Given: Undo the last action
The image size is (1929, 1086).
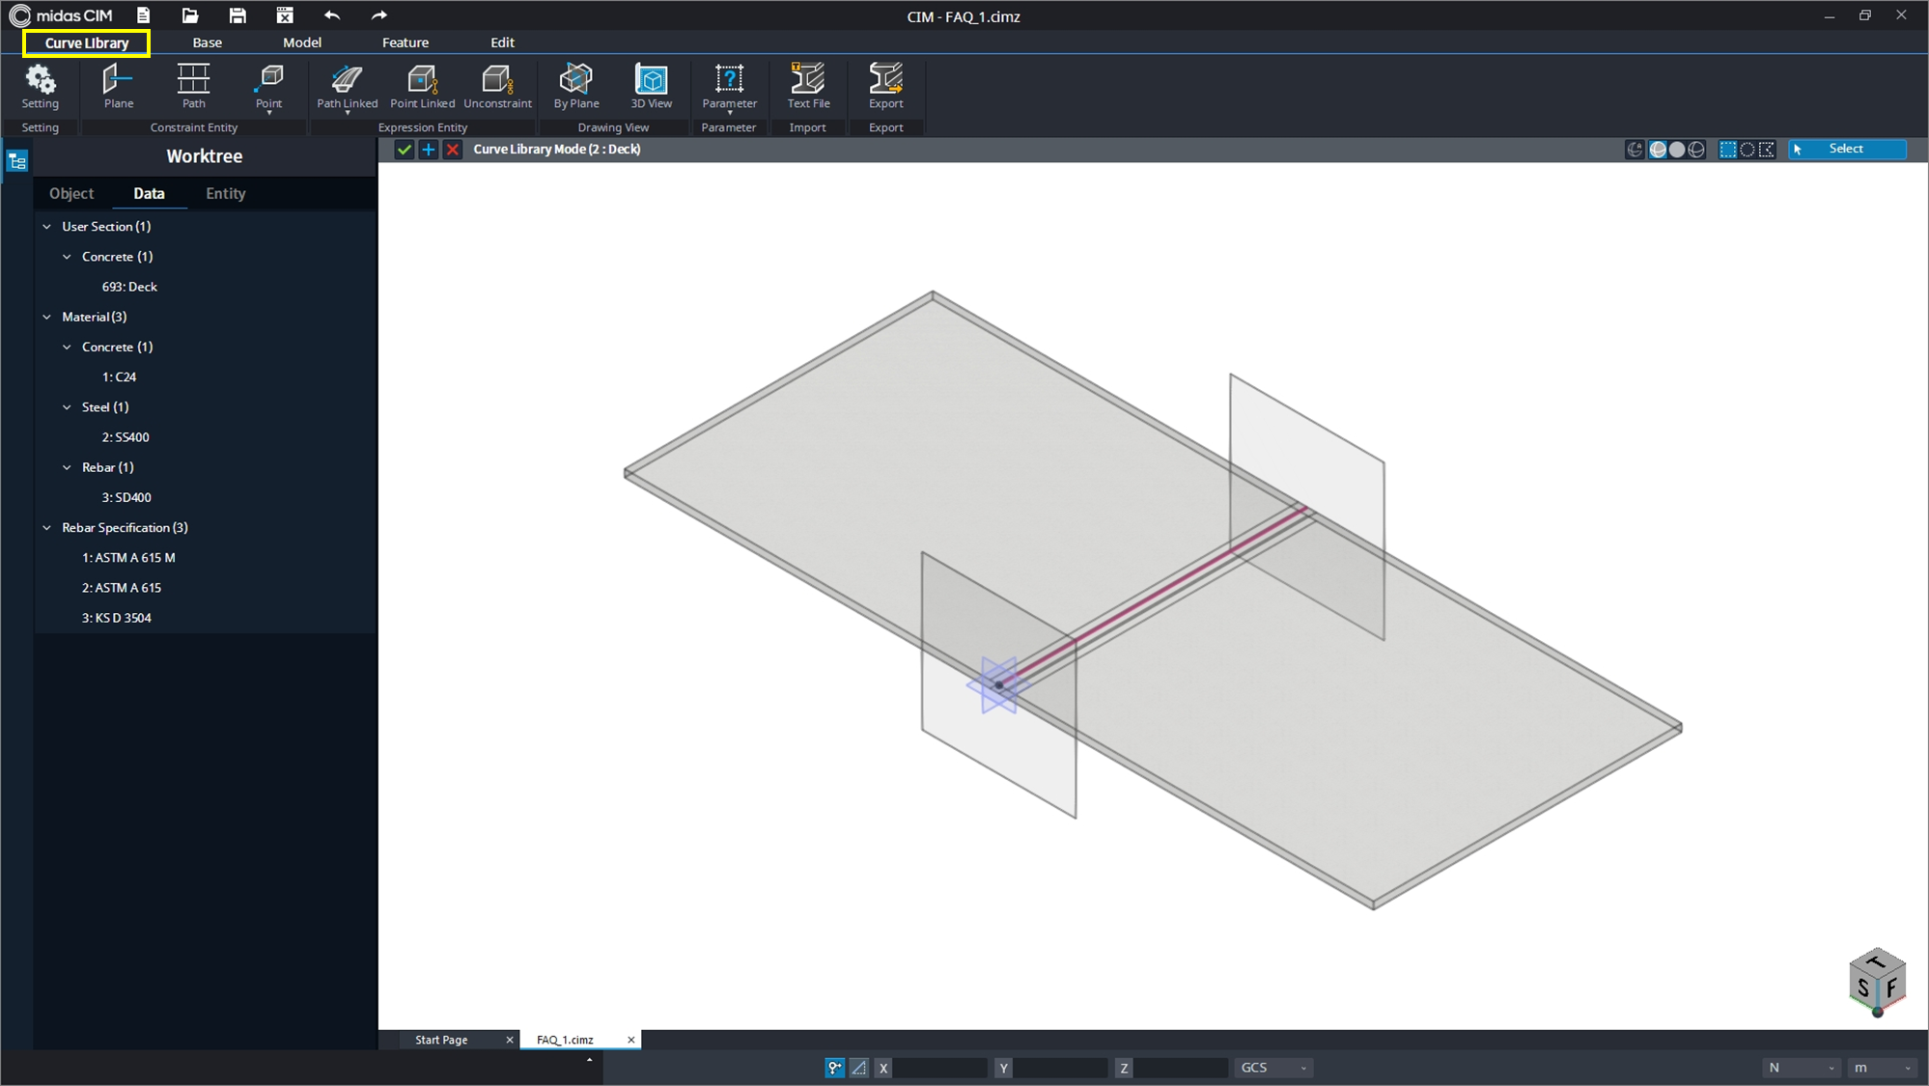Looking at the screenshot, I should (332, 15).
